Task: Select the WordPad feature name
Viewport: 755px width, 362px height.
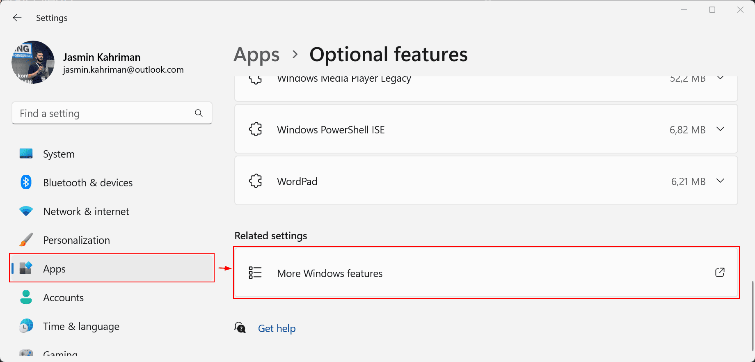Action: click(297, 181)
